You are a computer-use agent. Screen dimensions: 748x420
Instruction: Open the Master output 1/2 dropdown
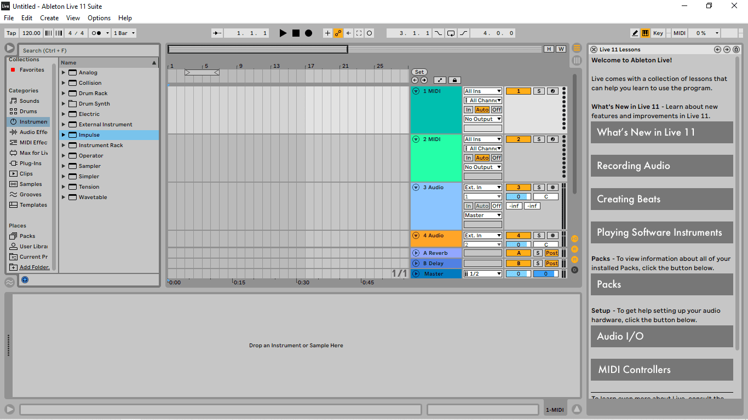[x=483, y=274]
